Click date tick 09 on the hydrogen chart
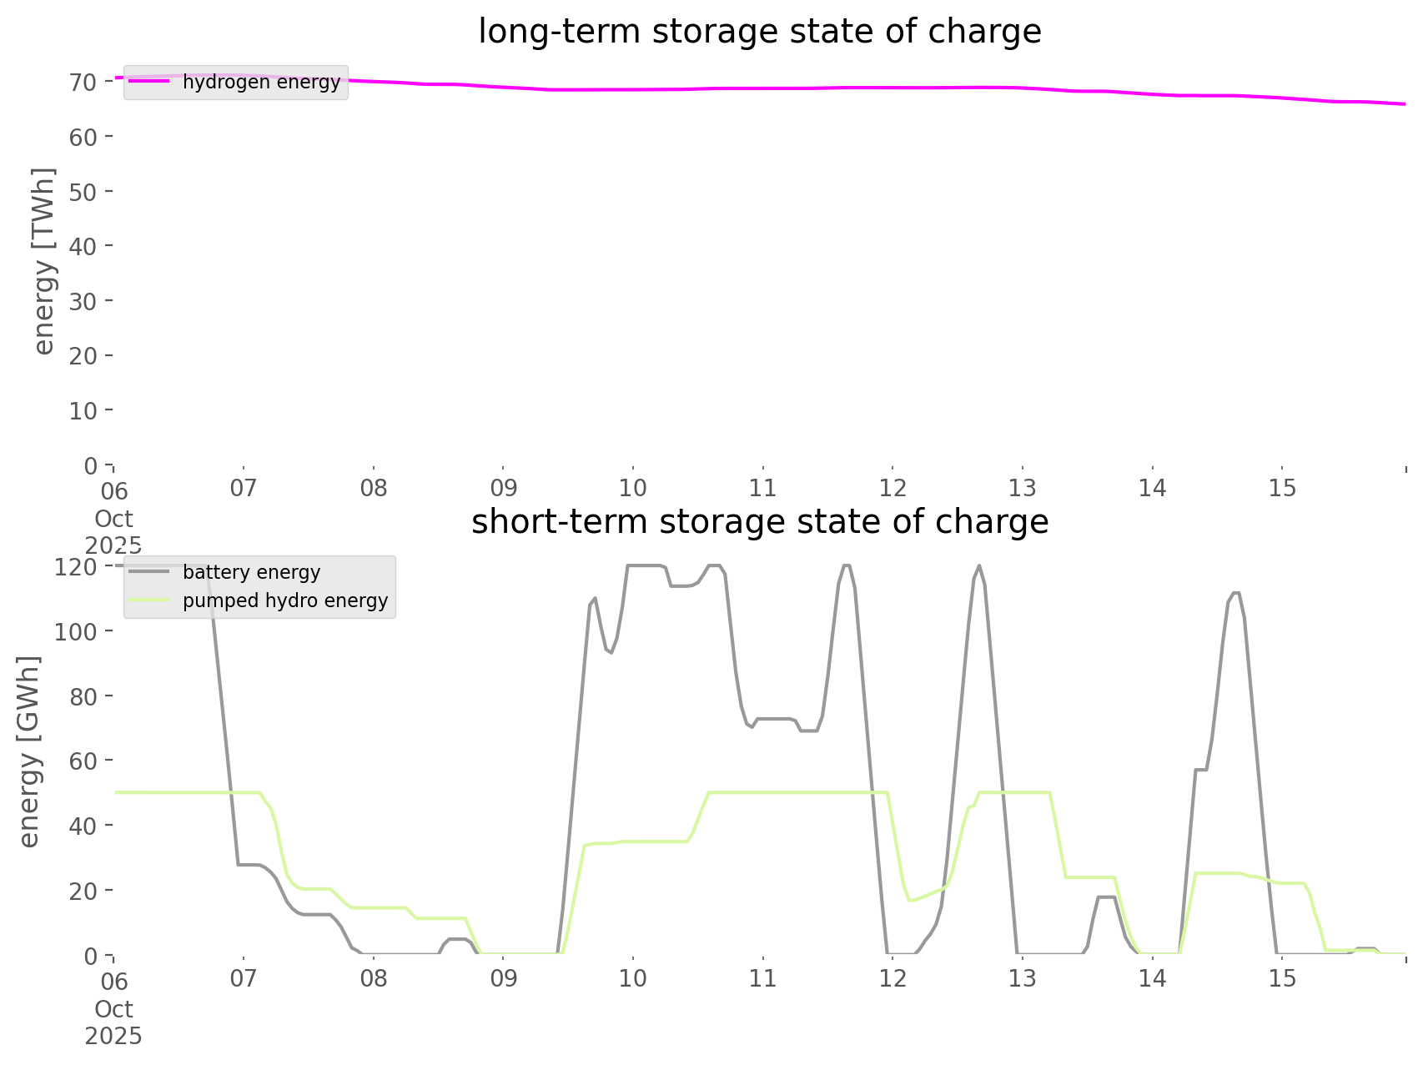The image size is (1423, 1065). point(503,488)
